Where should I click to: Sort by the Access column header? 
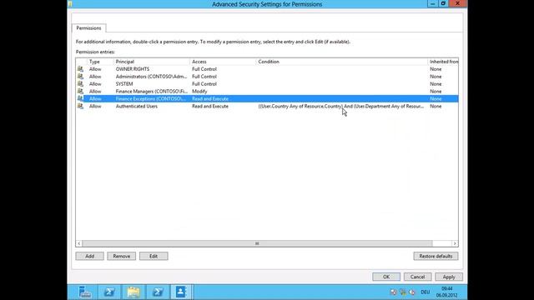[223, 62]
